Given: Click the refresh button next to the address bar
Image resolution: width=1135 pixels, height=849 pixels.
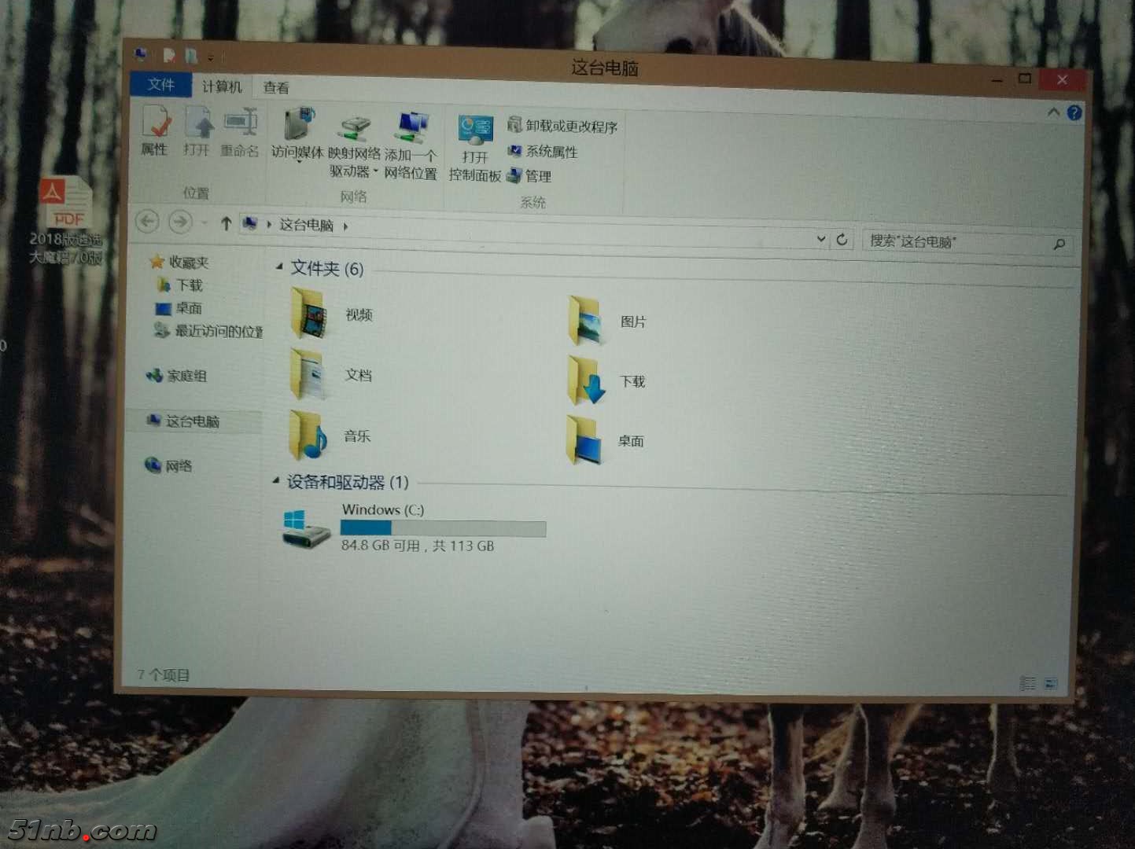Looking at the screenshot, I should click(842, 240).
